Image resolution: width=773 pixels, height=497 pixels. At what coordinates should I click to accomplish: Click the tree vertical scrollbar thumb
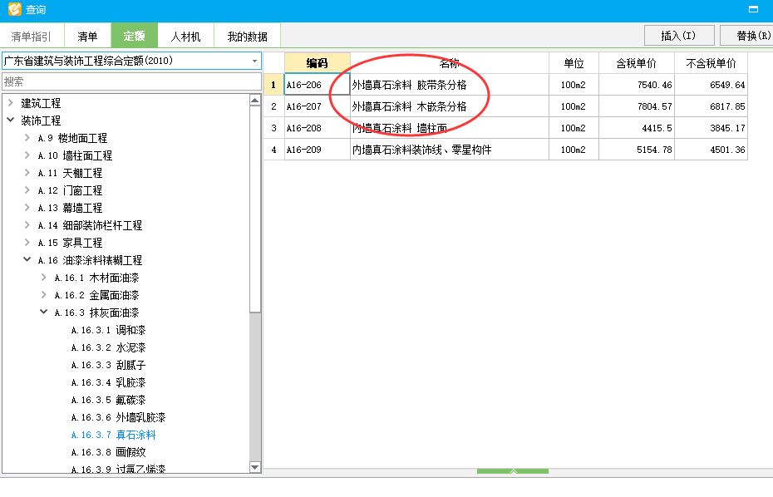coord(255,209)
